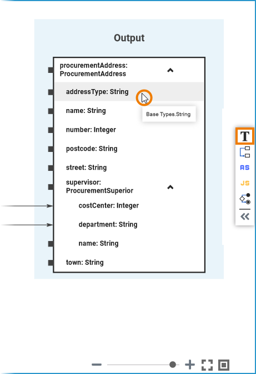This screenshot has width=256, height=374.
Task: Select the number: Integer attribute
Action: [x=91, y=130]
